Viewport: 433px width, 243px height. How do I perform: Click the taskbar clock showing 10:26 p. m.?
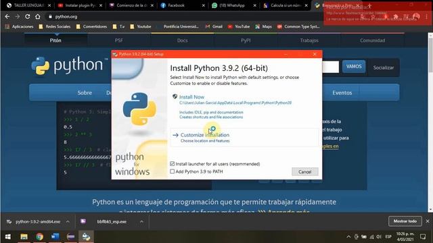(405, 237)
